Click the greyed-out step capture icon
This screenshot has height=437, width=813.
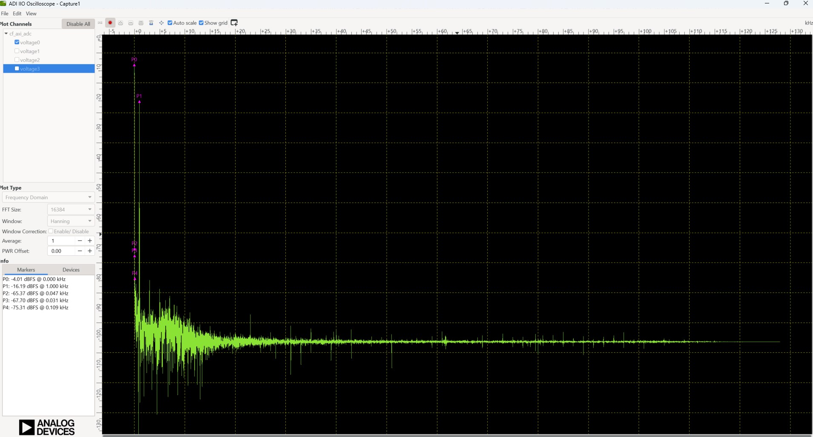[100, 23]
